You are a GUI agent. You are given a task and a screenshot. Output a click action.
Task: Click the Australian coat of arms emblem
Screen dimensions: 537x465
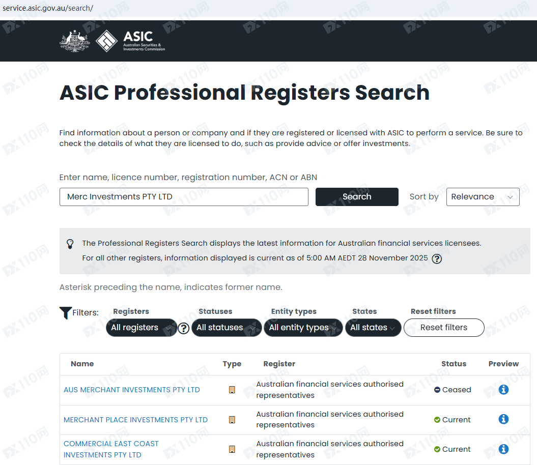[x=74, y=41]
